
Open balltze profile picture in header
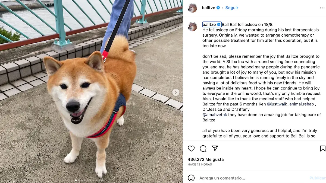pos(192,8)
